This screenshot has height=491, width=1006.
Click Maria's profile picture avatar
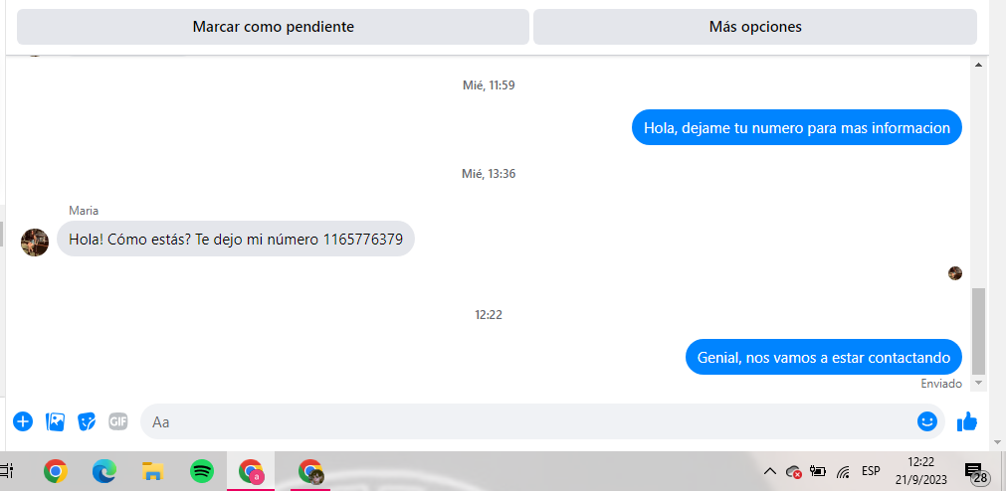tap(35, 243)
